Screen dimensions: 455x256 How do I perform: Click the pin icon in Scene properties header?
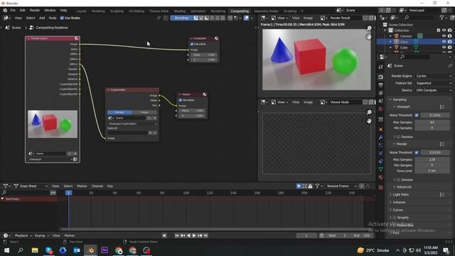tap(449, 66)
